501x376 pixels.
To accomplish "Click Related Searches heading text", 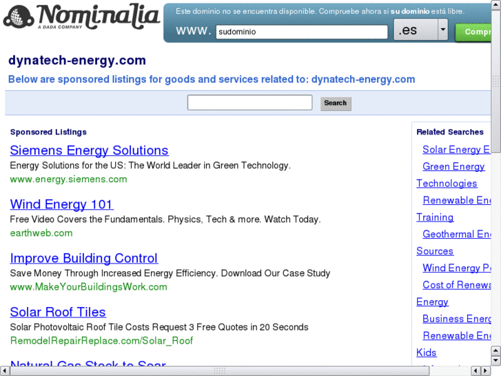I will 450,132.
